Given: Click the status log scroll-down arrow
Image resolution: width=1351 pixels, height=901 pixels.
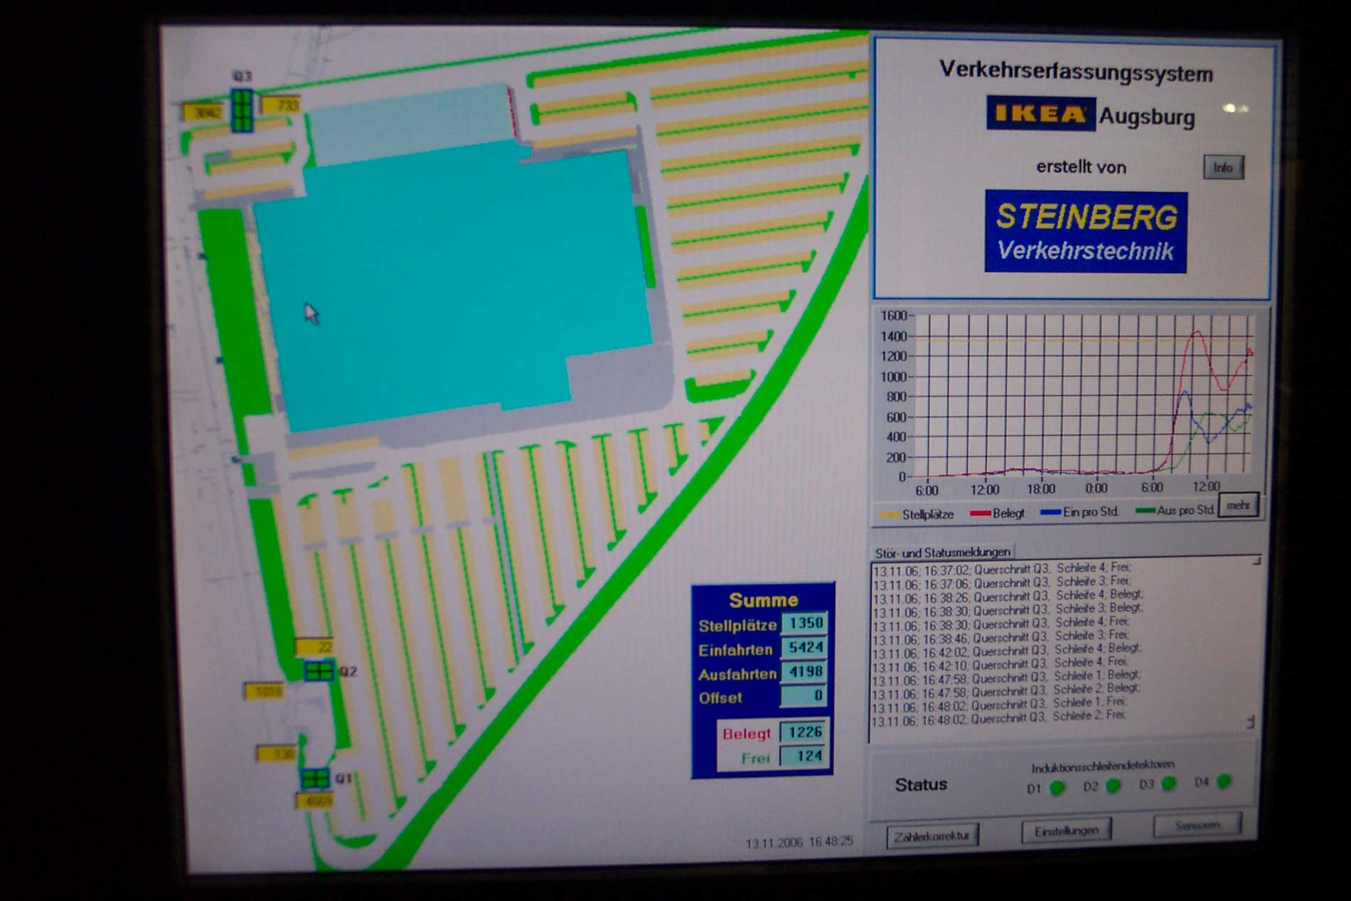Looking at the screenshot, I should coord(1250,722).
